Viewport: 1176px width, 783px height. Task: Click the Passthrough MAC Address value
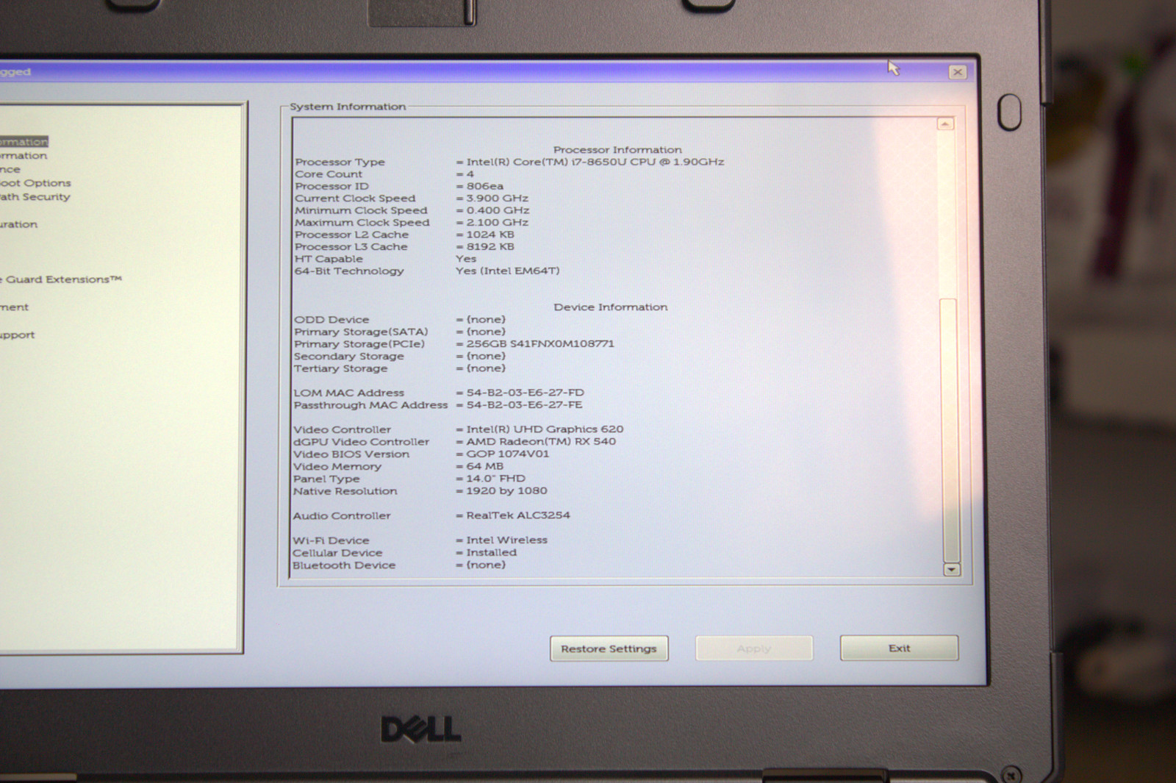click(524, 405)
